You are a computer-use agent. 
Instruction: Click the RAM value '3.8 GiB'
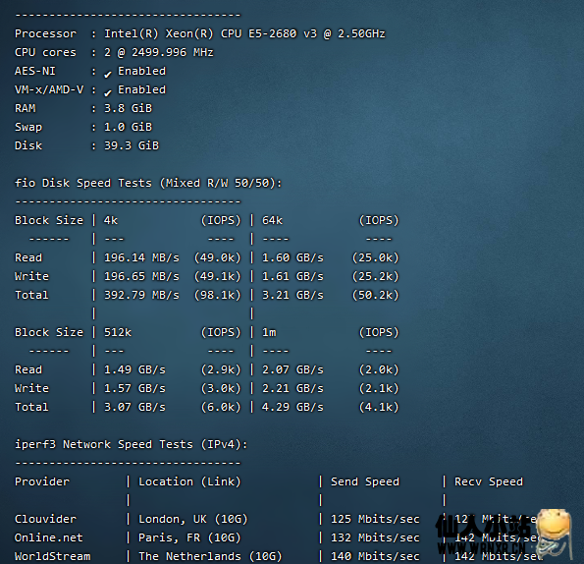point(128,108)
